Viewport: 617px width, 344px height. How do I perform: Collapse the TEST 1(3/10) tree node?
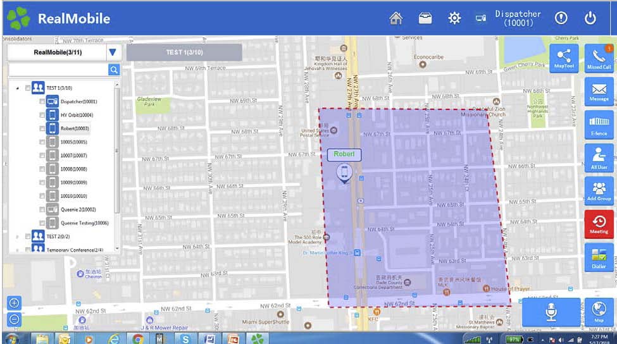(x=17, y=88)
